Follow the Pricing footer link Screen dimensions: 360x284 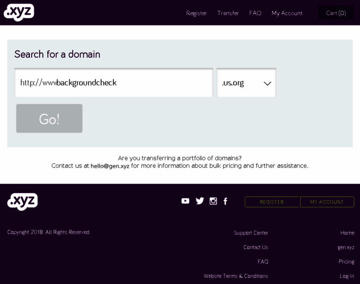(x=346, y=262)
